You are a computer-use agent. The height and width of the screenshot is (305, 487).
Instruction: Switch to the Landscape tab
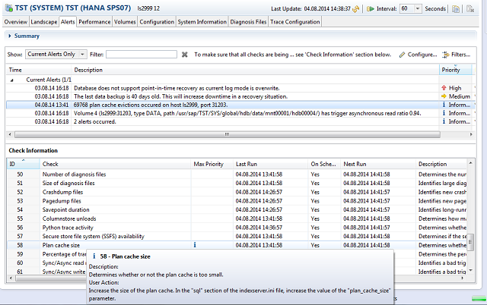pos(44,22)
